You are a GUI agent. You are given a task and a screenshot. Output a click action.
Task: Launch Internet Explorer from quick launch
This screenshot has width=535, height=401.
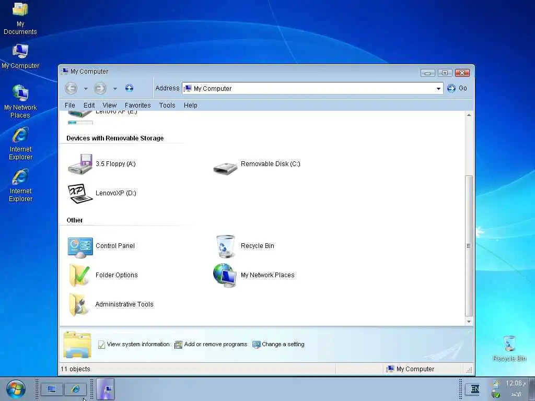point(75,389)
